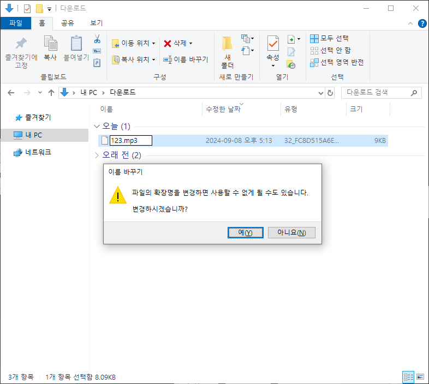Click the Properties icon in quick access toolbar
This screenshot has width=429, height=384.
(x=27, y=9)
